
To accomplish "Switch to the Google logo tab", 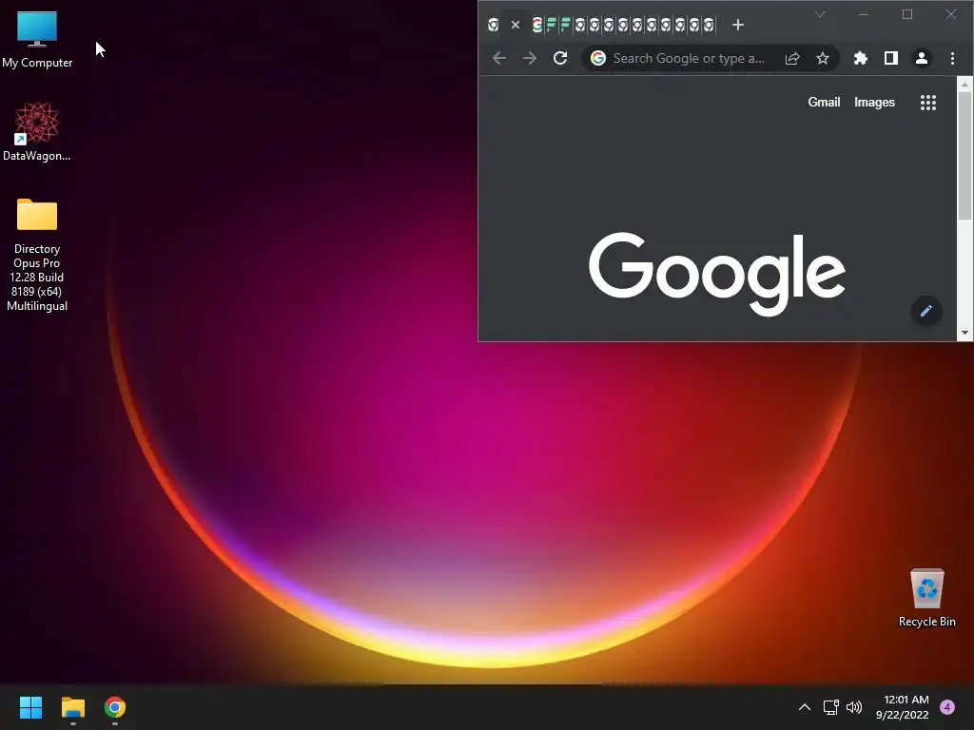I will point(537,25).
